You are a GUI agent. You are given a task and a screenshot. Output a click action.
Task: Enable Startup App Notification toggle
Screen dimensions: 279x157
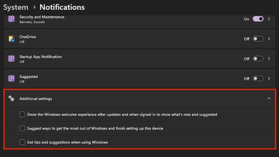point(258,58)
